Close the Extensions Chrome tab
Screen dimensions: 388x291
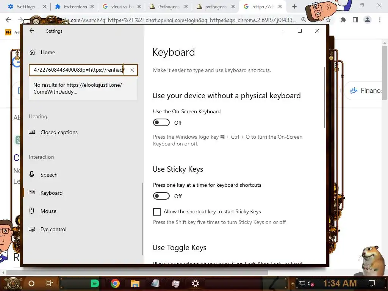click(x=92, y=7)
